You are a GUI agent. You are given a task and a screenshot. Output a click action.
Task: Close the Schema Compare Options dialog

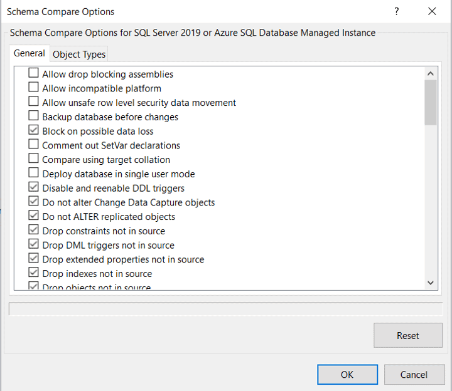[x=432, y=11]
